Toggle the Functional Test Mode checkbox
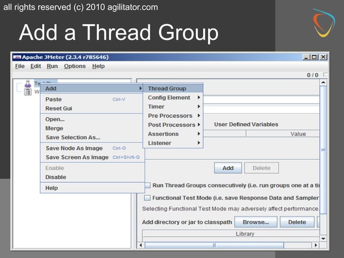Screen dimensions: 344x258 pos(147,198)
